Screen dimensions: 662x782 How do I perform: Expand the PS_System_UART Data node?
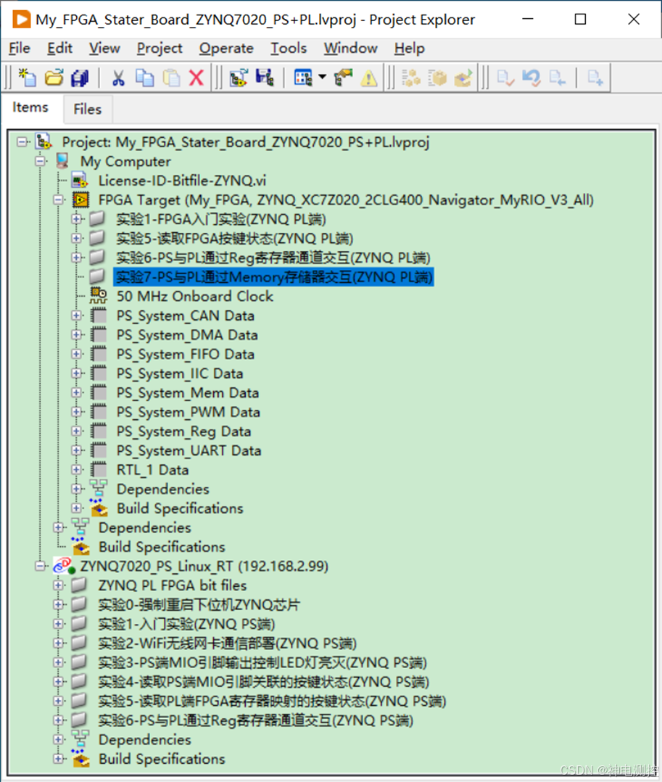point(77,450)
